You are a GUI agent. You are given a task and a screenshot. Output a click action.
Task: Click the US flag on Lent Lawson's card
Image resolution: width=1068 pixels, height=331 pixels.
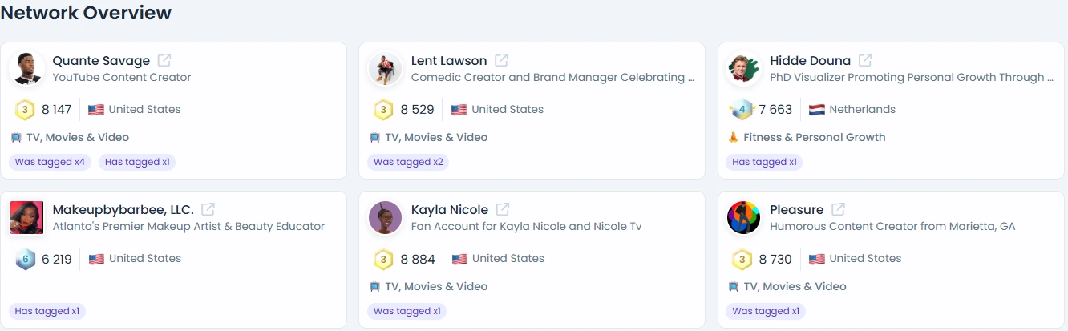[459, 110]
